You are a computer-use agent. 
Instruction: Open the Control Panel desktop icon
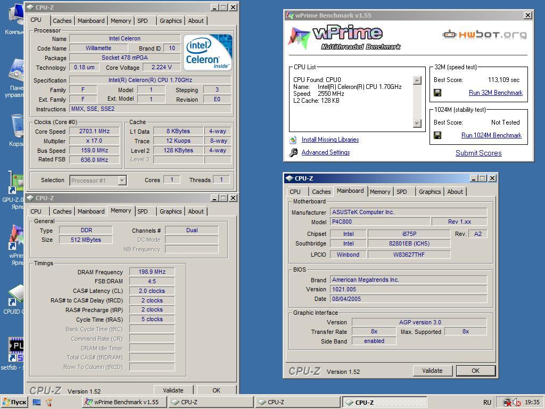click(x=16, y=70)
